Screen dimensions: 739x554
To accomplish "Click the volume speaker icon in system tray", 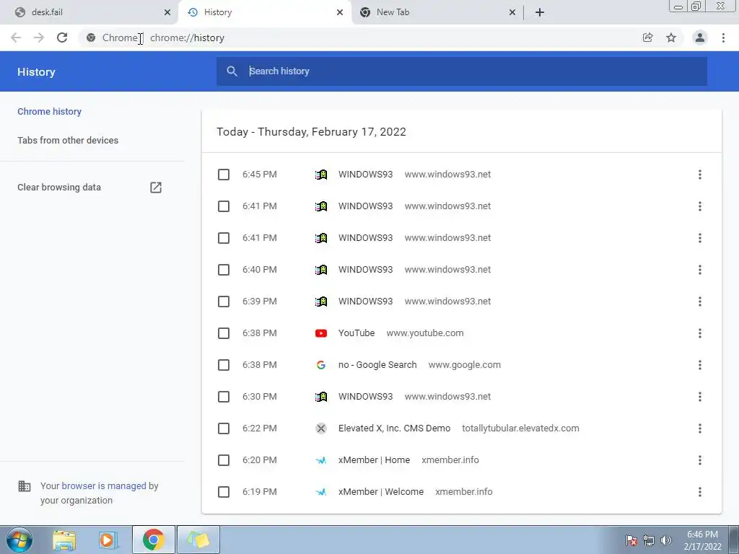I will click(666, 540).
